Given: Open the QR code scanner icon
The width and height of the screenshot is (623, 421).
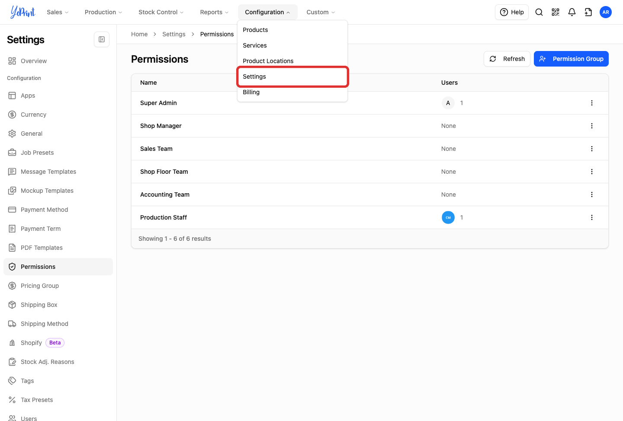Looking at the screenshot, I should [556, 12].
